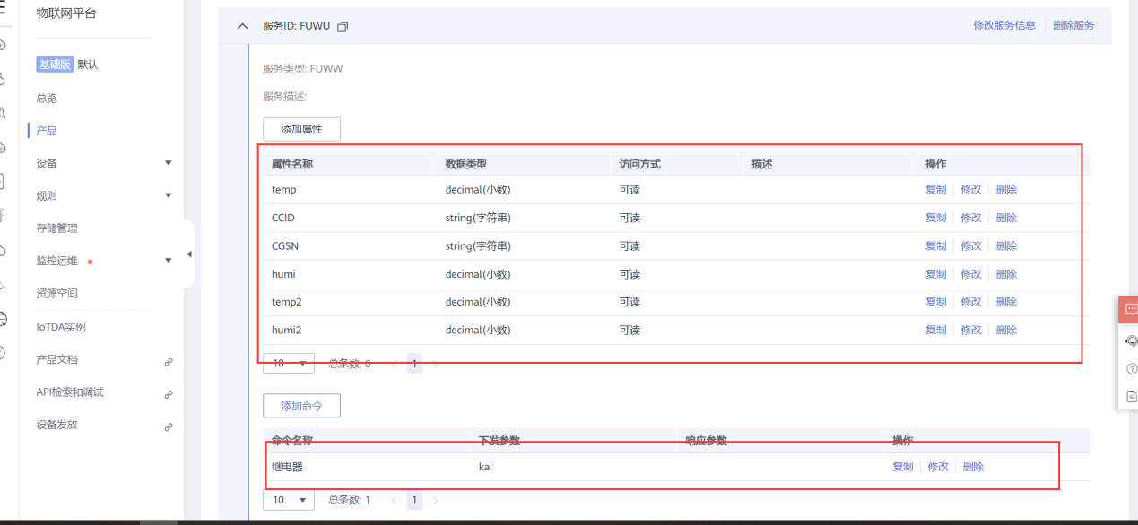This screenshot has width=1138, height=525.
Task: Collapse the FUWU service panel chevron
Action: pos(242,27)
